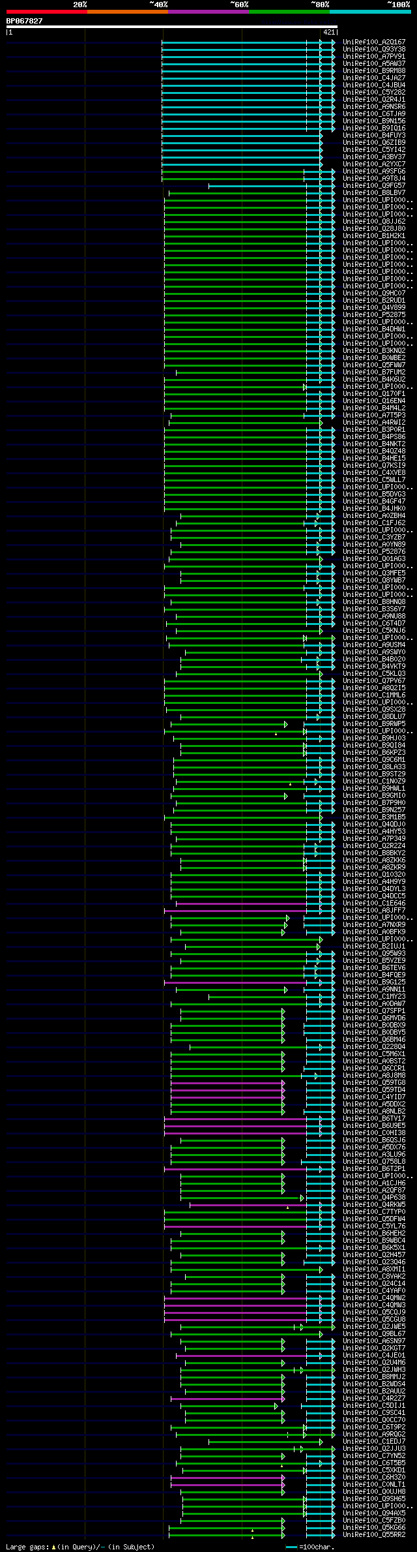The image size is (417, 1552).
Task: Click hit label UniRef100_B4FUY3
Action: click(374, 136)
